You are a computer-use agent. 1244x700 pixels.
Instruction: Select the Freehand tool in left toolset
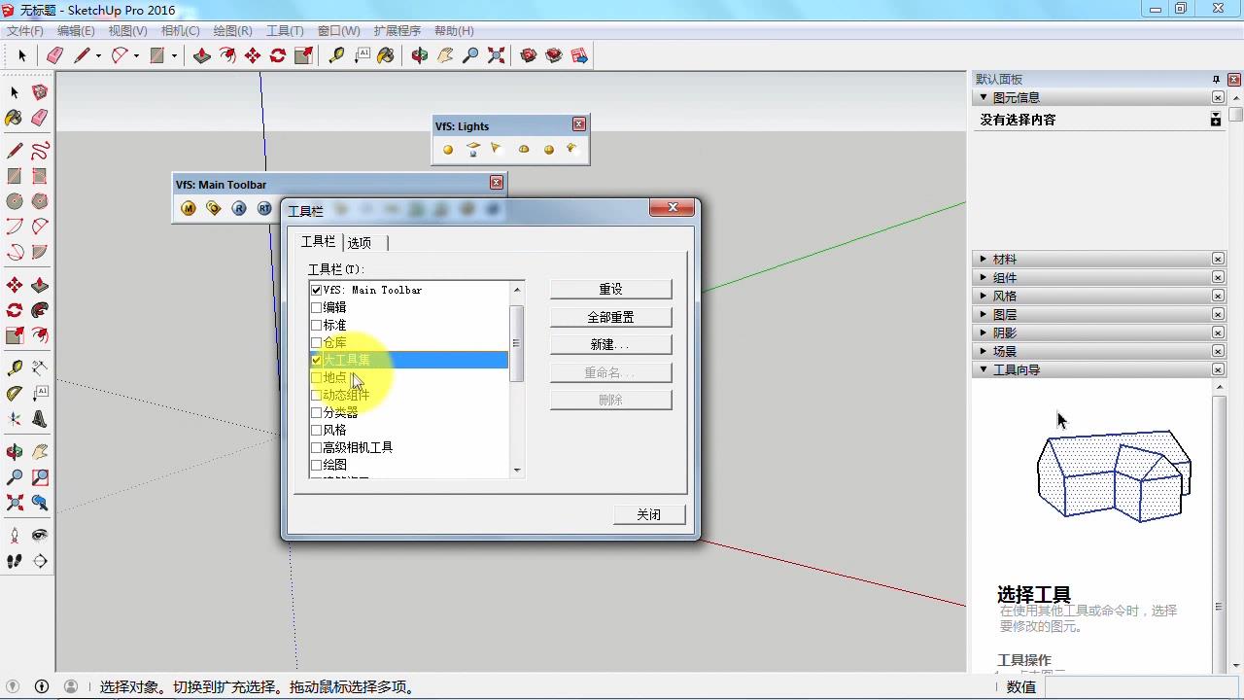pyautogui.click(x=39, y=151)
